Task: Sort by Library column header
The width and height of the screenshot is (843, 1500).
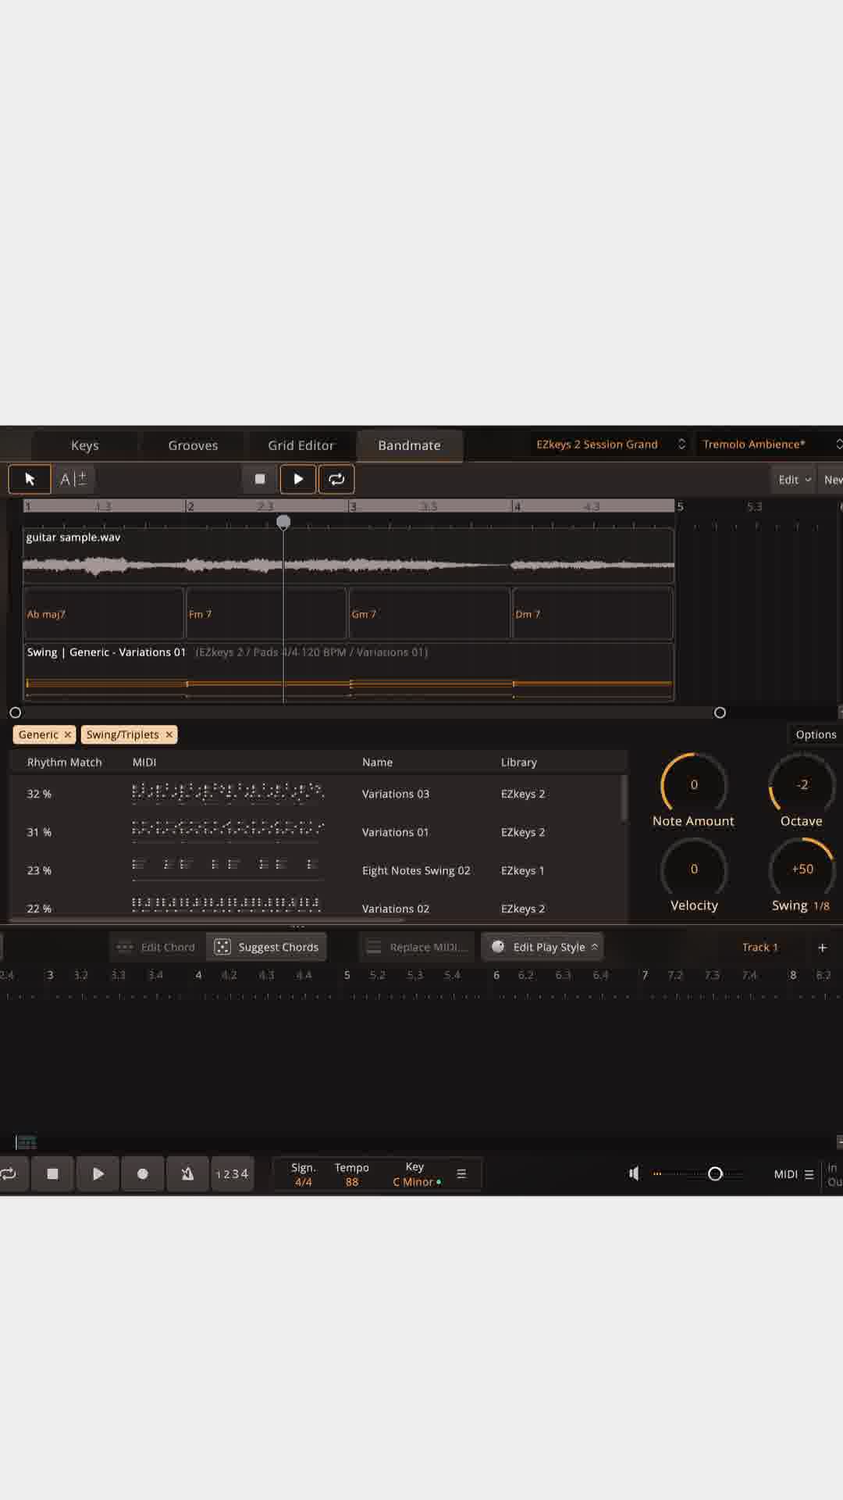Action: tap(519, 762)
